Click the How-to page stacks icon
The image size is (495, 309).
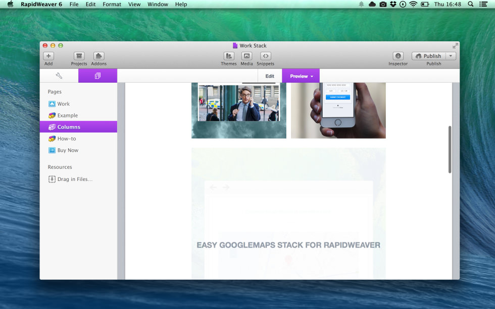coord(52,139)
